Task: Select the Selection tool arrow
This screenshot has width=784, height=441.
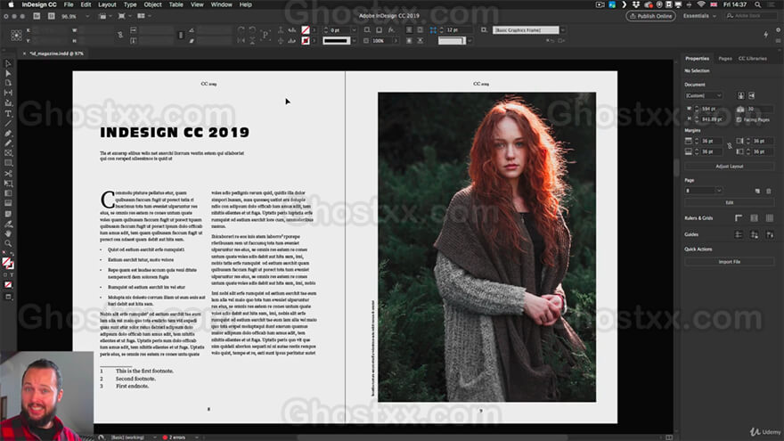Action: click(8, 63)
